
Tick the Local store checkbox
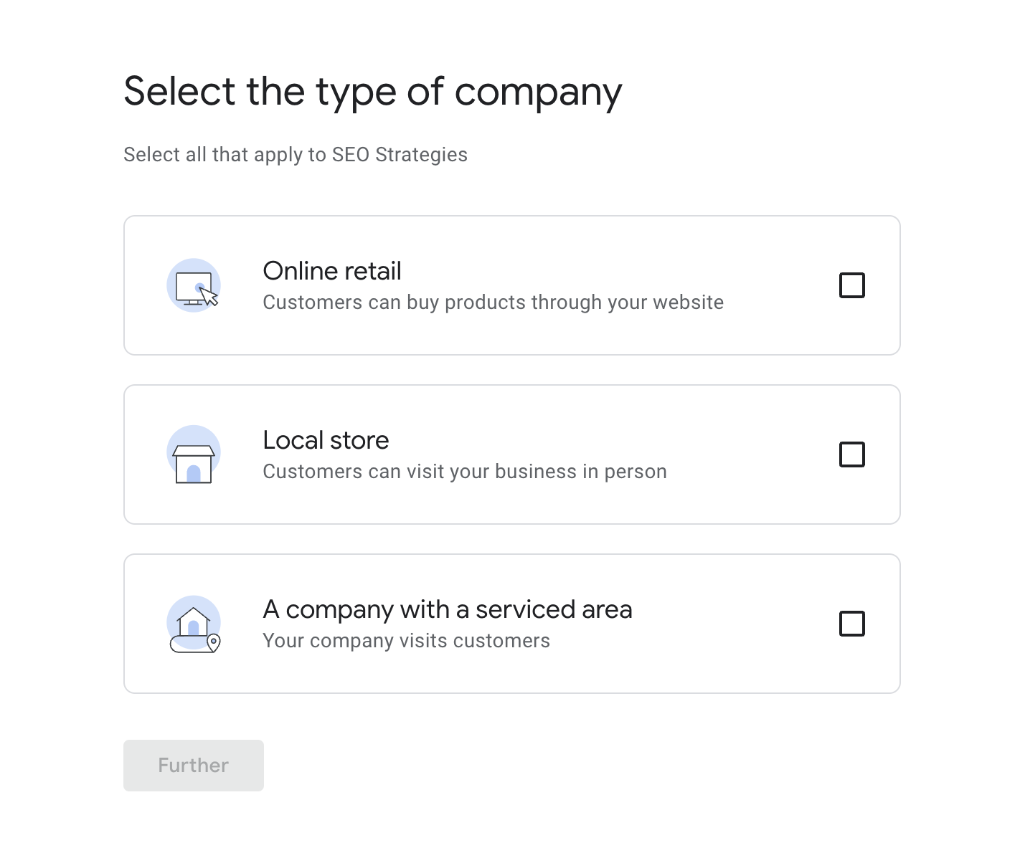(x=851, y=454)
